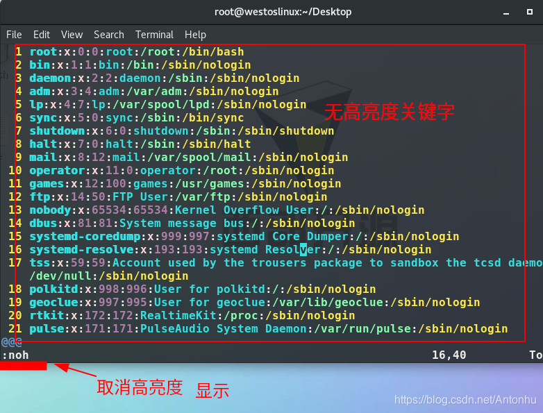543x413 pixels.
Task: Click the operator:x:11:0 line
Action: 181,170
